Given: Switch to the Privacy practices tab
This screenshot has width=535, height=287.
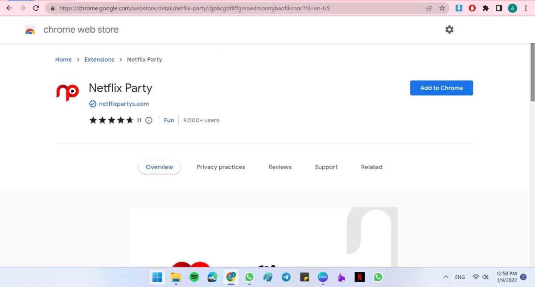Looking at the screenshot, I should 221,167.
